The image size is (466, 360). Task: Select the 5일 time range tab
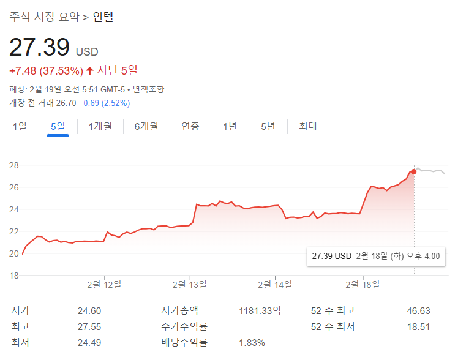coord(58,126)
